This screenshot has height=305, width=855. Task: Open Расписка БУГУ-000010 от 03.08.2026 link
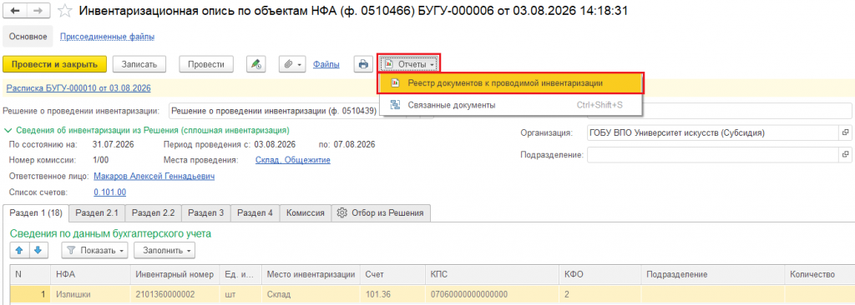coord(78,87)
